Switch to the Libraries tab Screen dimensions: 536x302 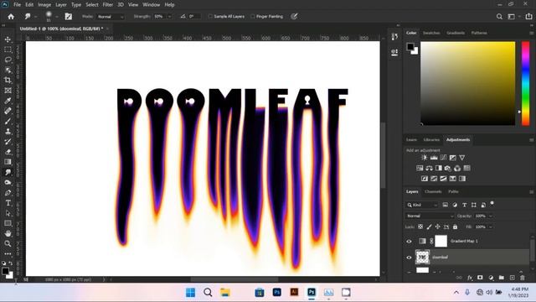(x=431, y=140)
